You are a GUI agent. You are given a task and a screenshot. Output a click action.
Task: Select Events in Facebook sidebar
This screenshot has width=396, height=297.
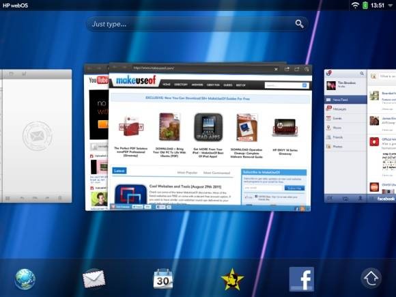pos(345,118)
